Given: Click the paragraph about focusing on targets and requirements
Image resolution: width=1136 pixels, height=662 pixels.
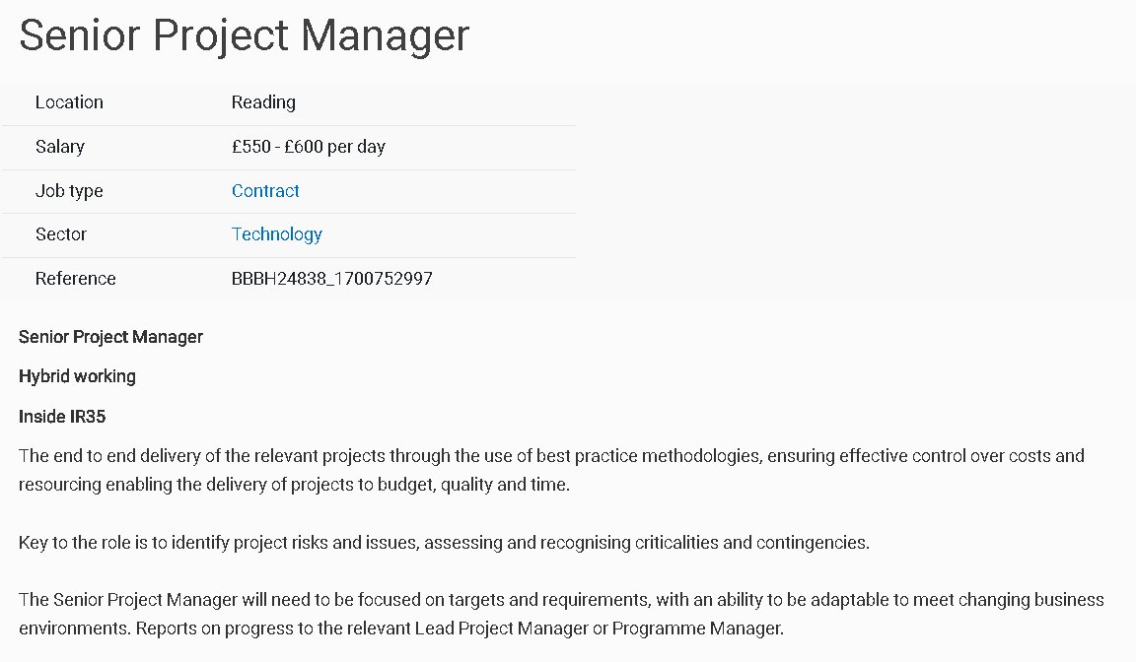Looking at the screenshot, I should click(x=561, y=615).
